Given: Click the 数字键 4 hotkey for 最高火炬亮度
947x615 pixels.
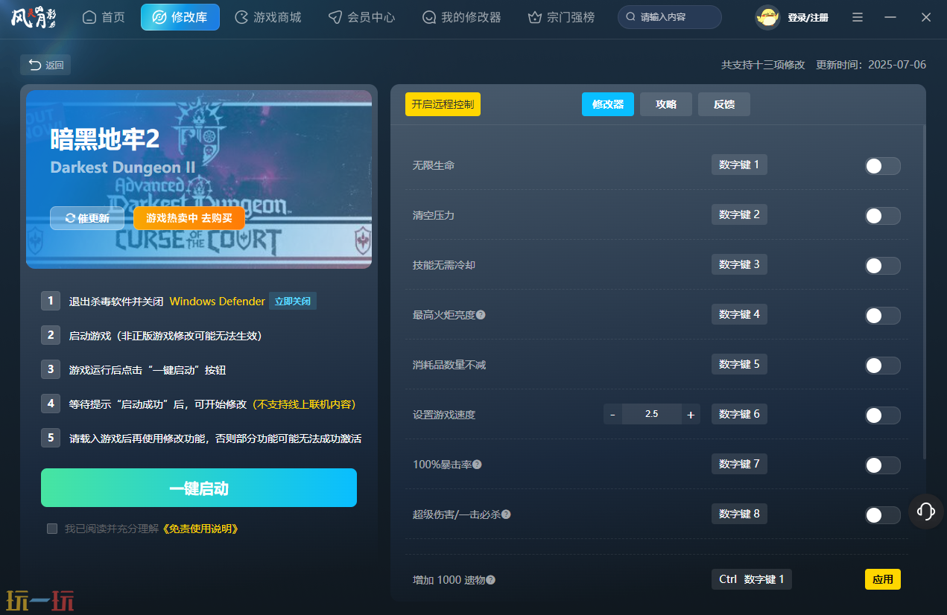Looking at the screenshot, I should (x=739, y=314).
